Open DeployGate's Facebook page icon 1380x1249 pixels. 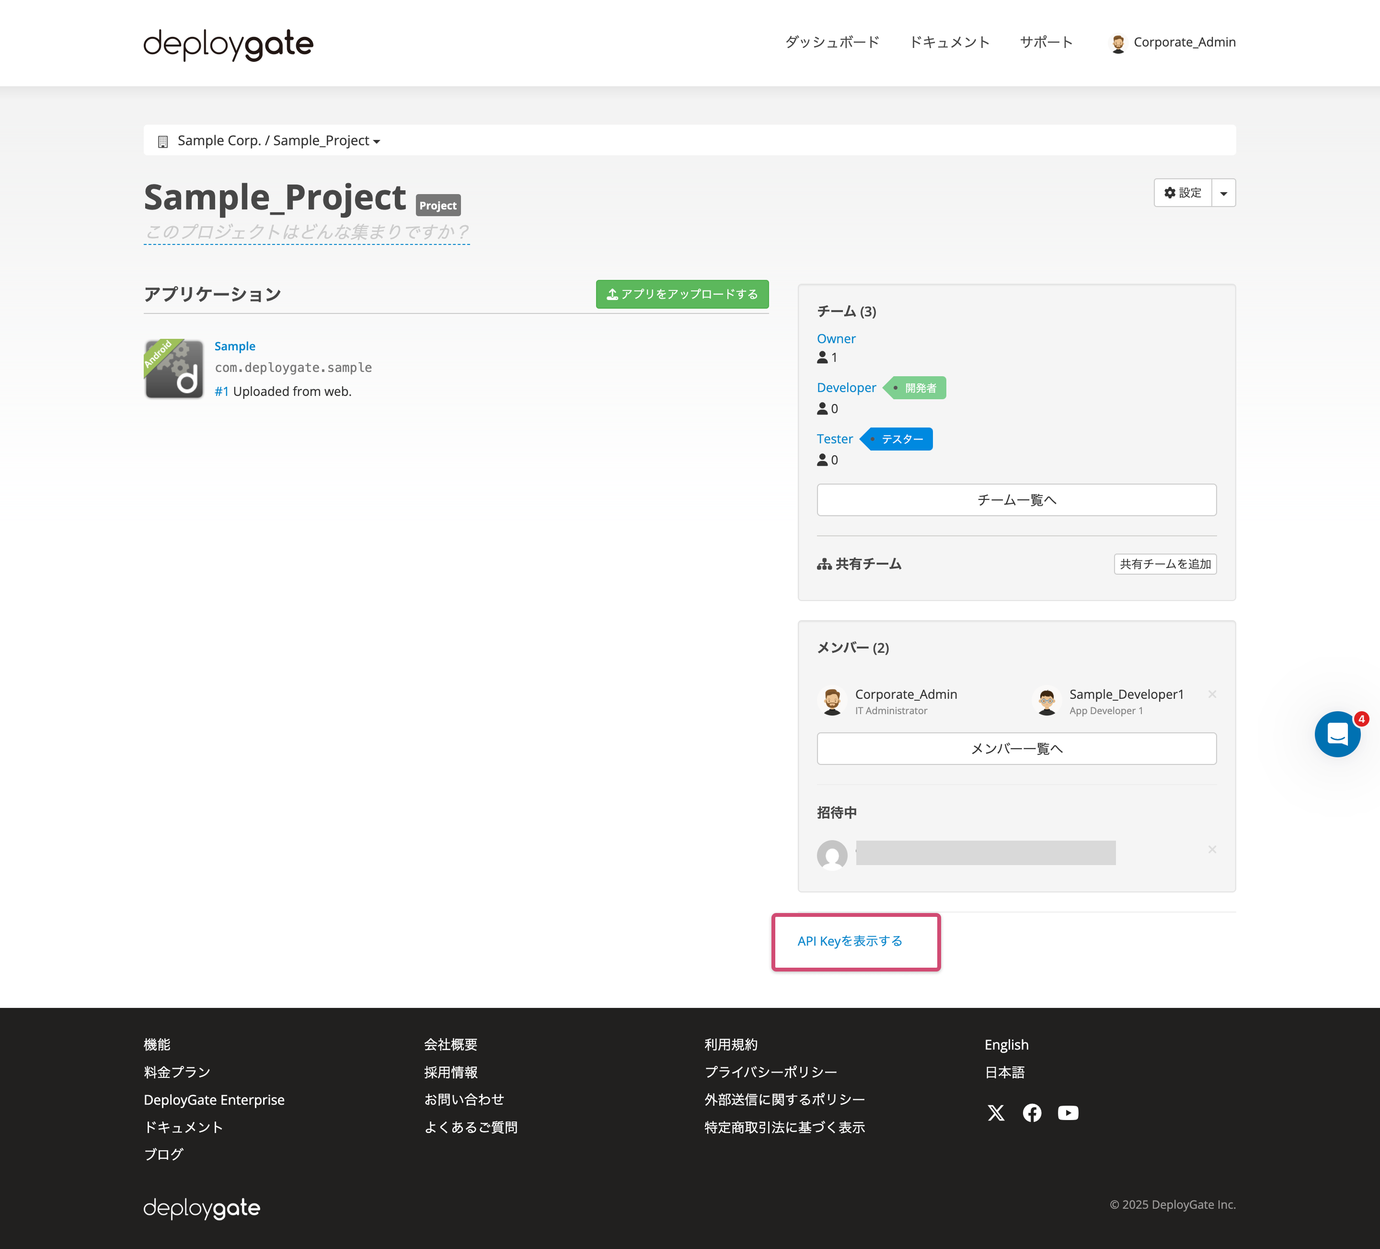click(x=1032, y=1112)
